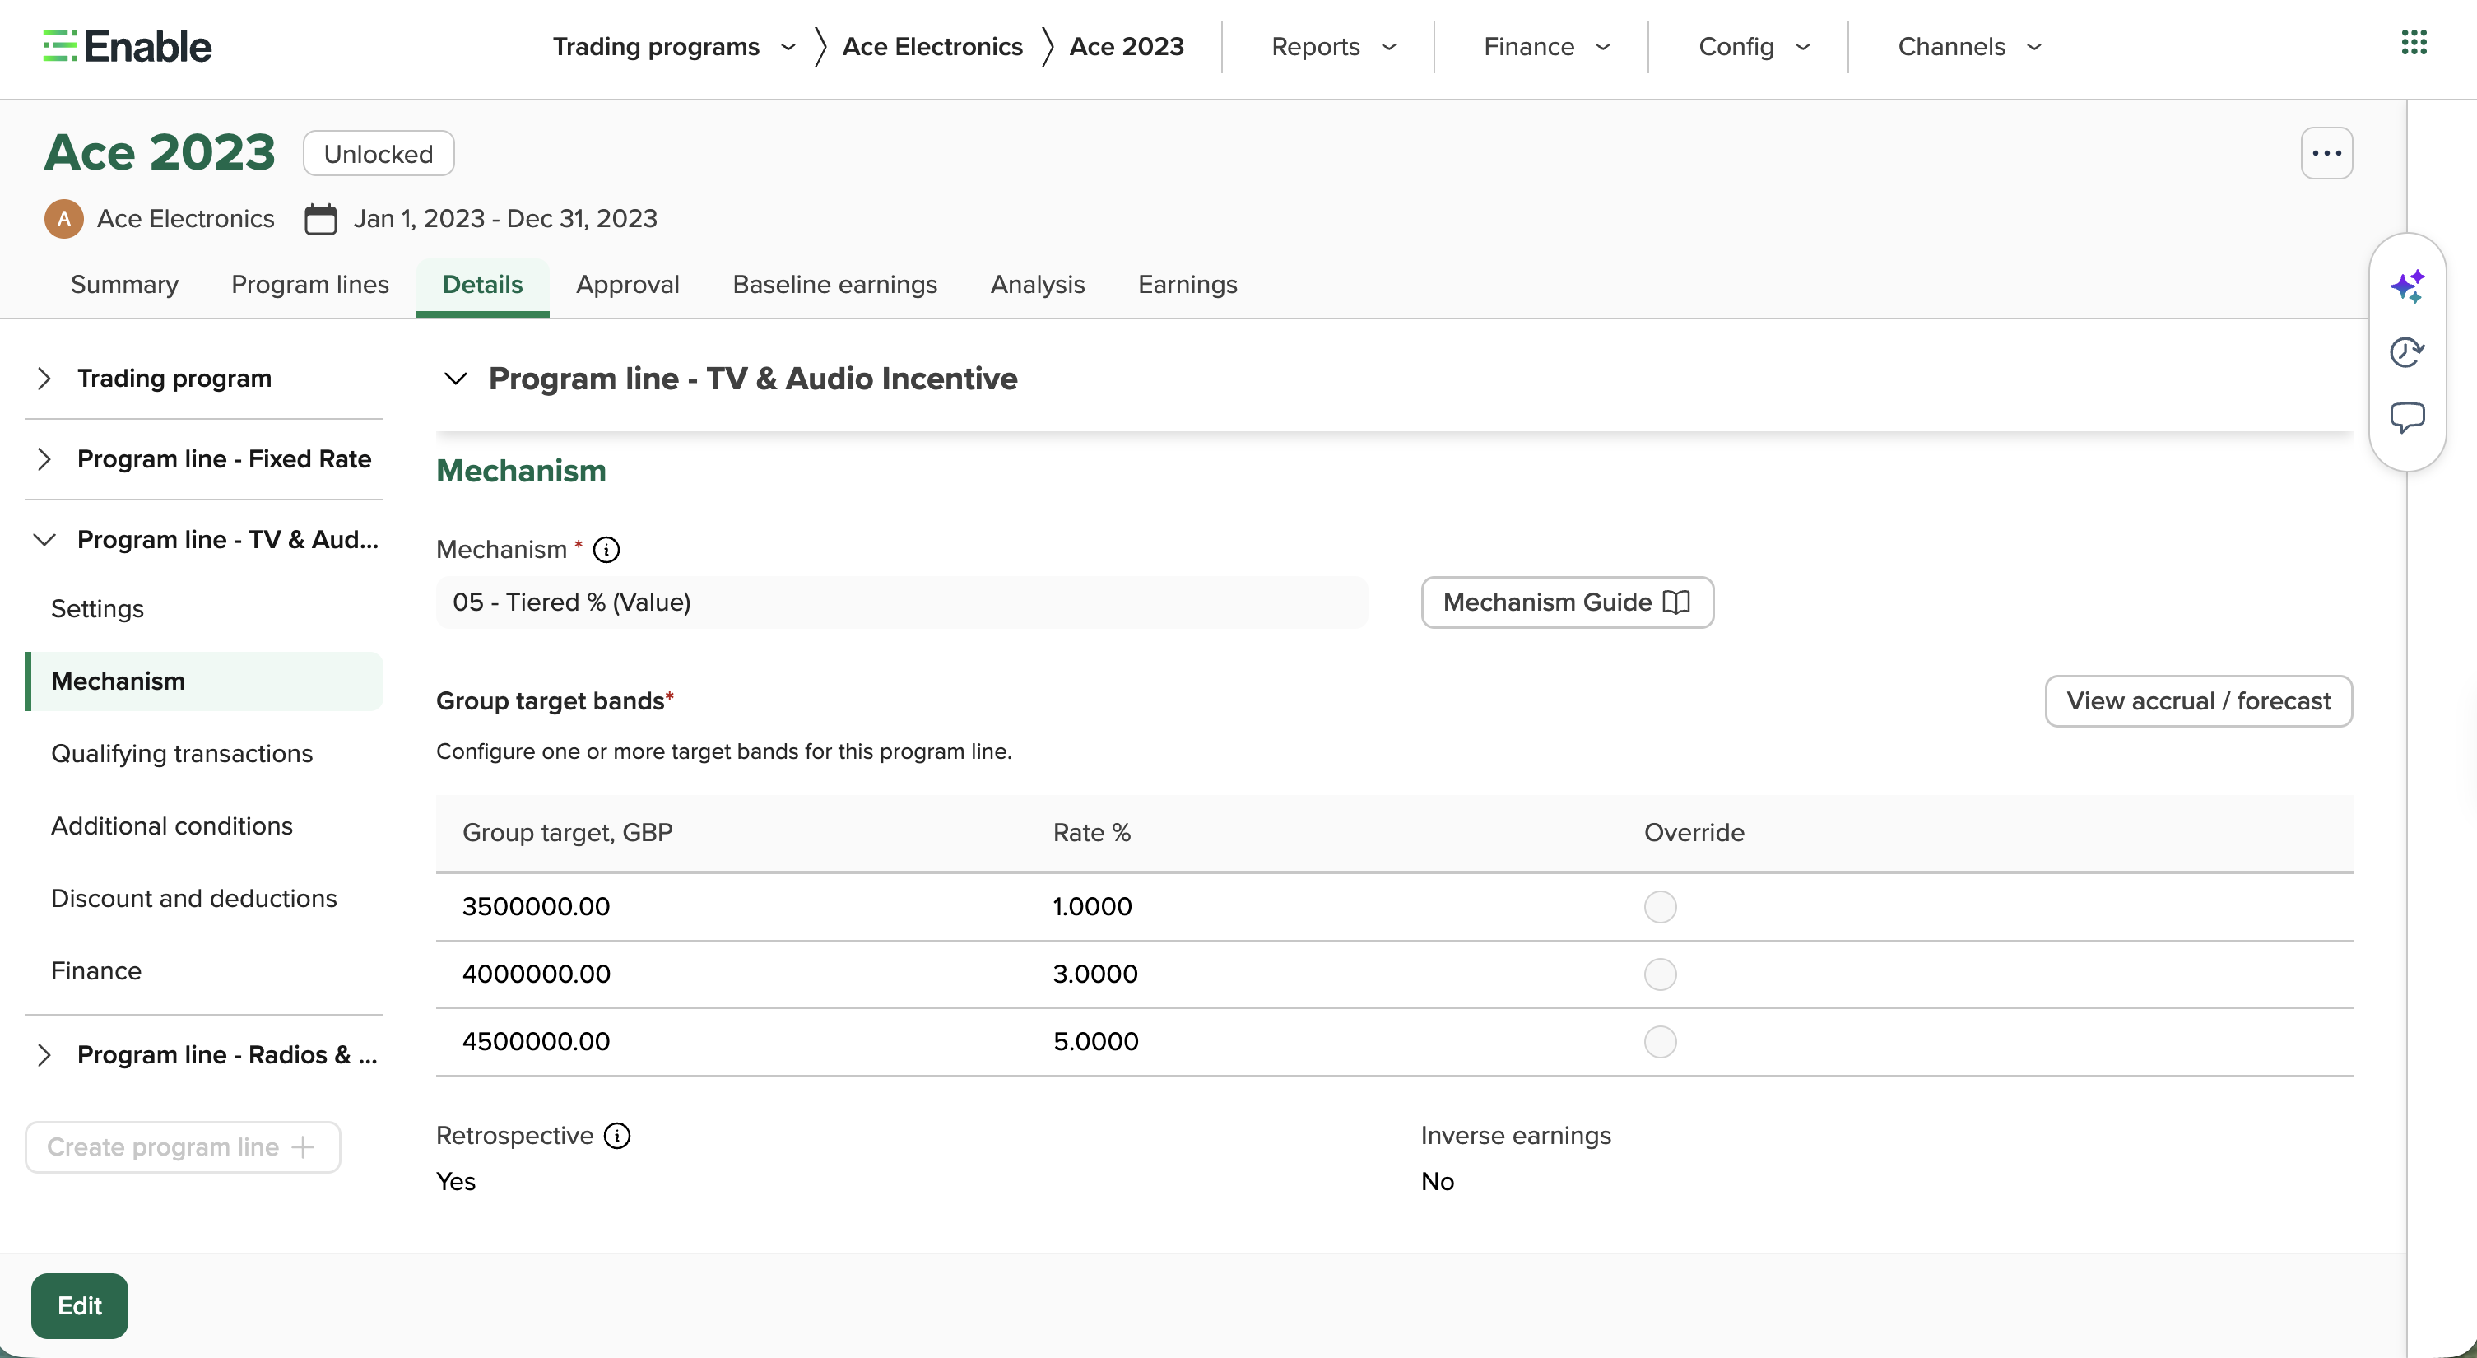
Task: Toggle override for 4000000.00 band
Action: [x=1660, y=974]
